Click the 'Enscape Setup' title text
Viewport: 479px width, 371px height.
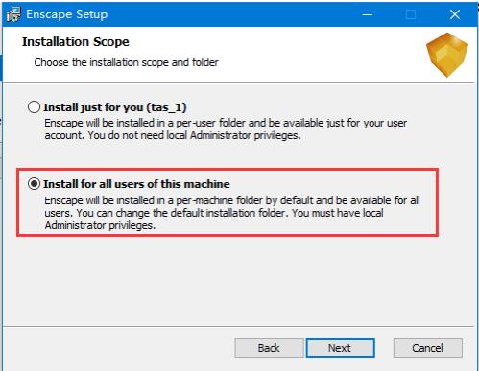[x=66, y=14]
